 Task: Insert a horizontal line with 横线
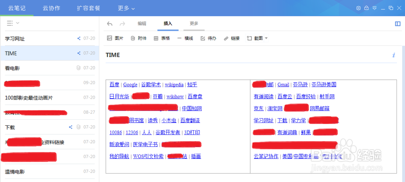tap(185, 38)
